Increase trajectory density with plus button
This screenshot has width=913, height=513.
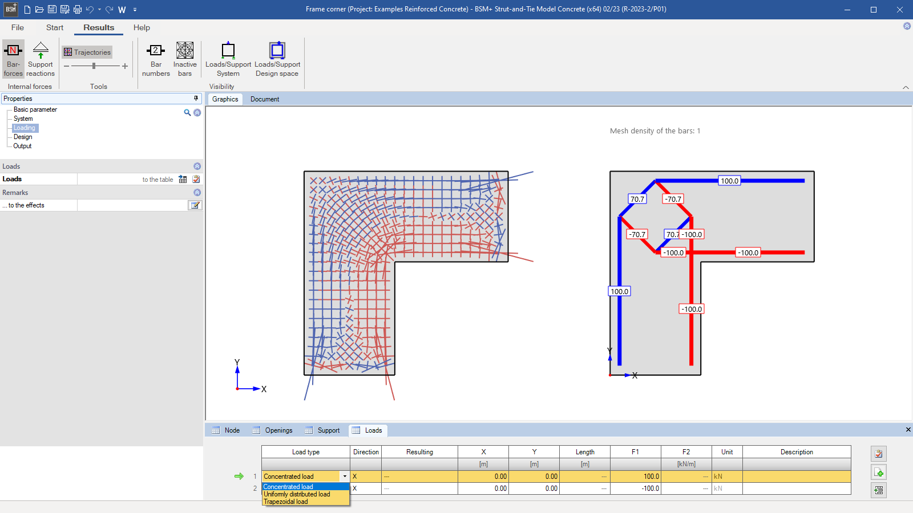(125, 66)
